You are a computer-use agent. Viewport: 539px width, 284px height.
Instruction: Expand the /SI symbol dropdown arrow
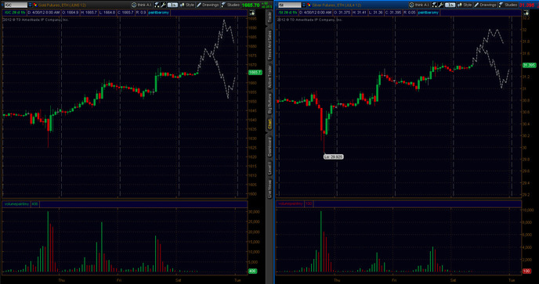point(304,5)
